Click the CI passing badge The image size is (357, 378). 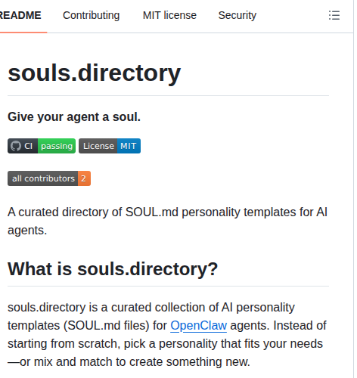click(42, 146)
